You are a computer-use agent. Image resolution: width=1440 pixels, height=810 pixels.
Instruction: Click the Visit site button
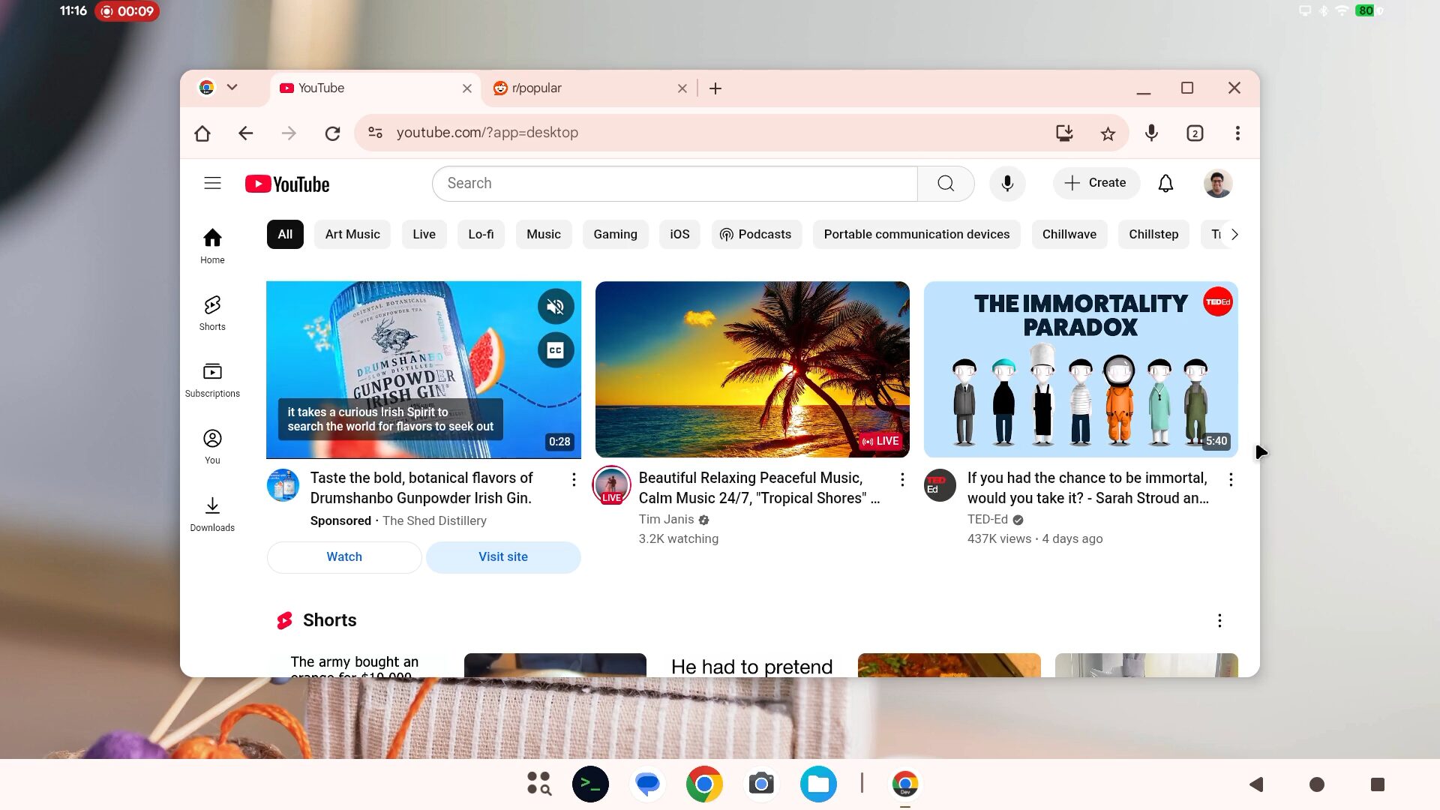point(503,557)
